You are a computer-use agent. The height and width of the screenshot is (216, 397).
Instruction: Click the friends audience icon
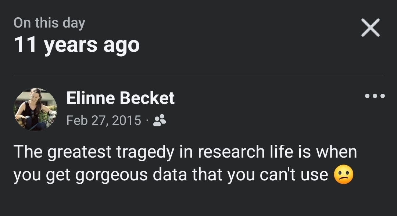(160, 120)
